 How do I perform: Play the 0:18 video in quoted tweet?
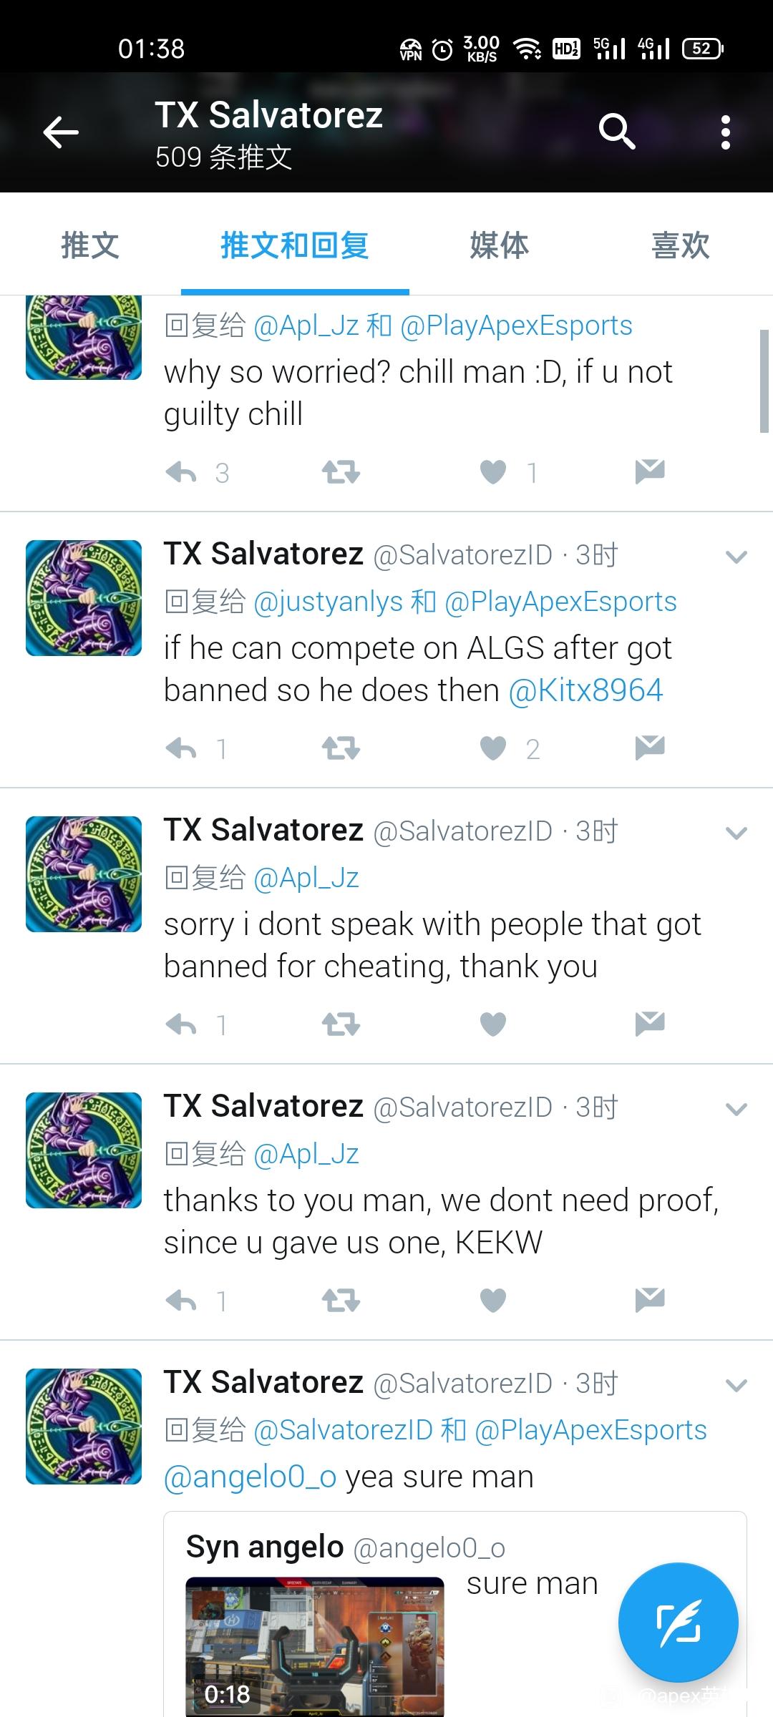315,1645
